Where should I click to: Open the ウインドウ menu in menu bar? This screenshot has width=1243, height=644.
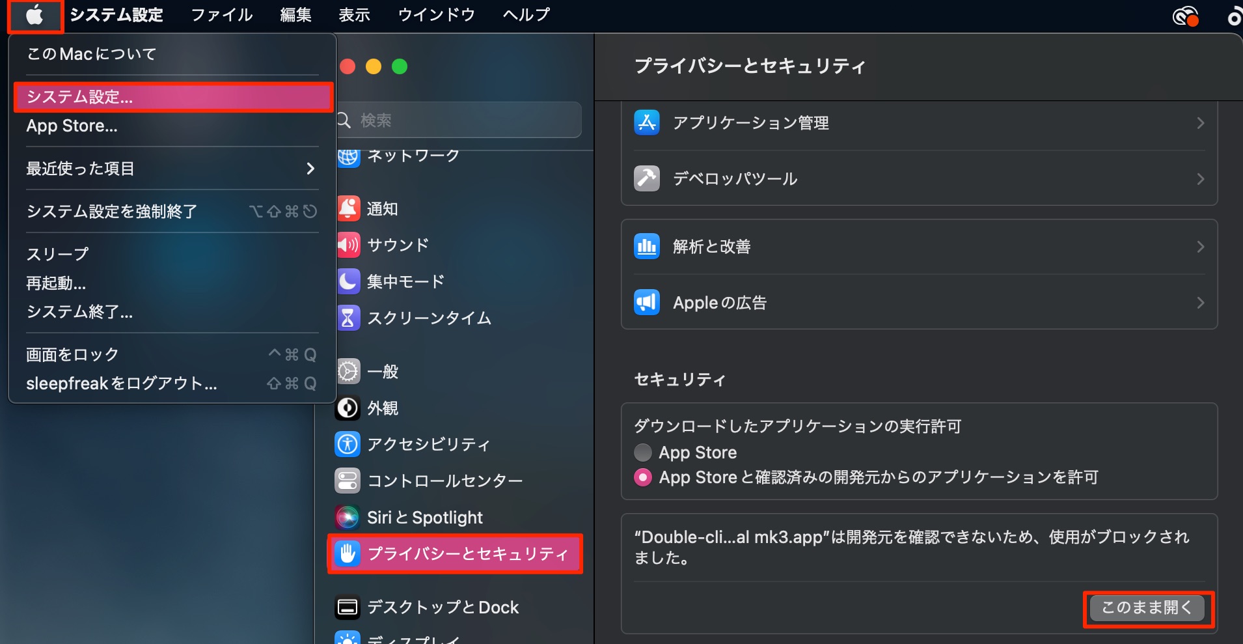[x=437, y=15]
